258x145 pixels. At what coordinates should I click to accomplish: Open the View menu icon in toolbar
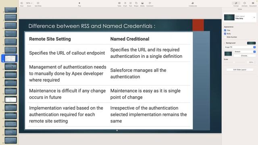[22, 3]
